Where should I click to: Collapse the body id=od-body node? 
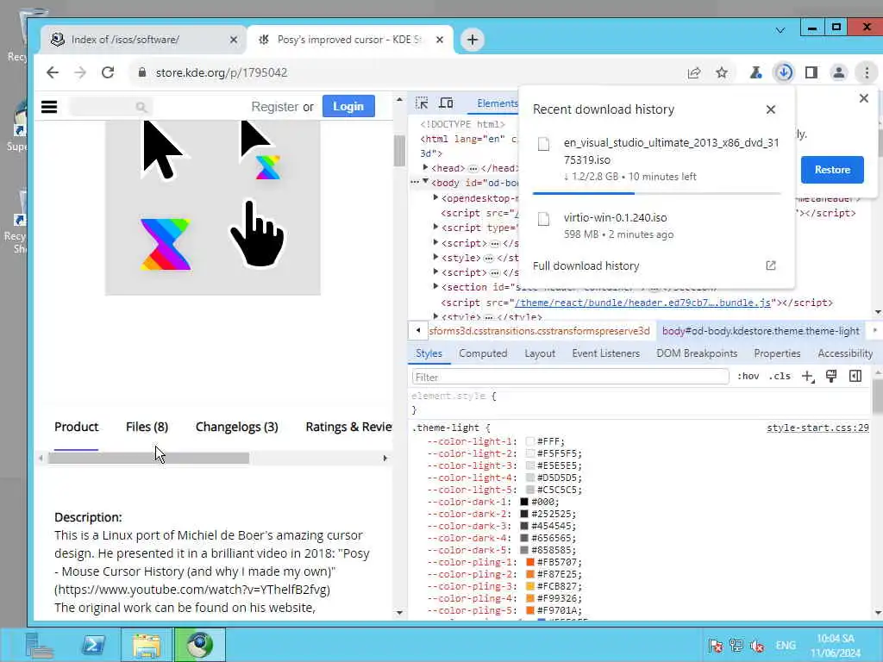pyautogui.click(x=426, y=181)
